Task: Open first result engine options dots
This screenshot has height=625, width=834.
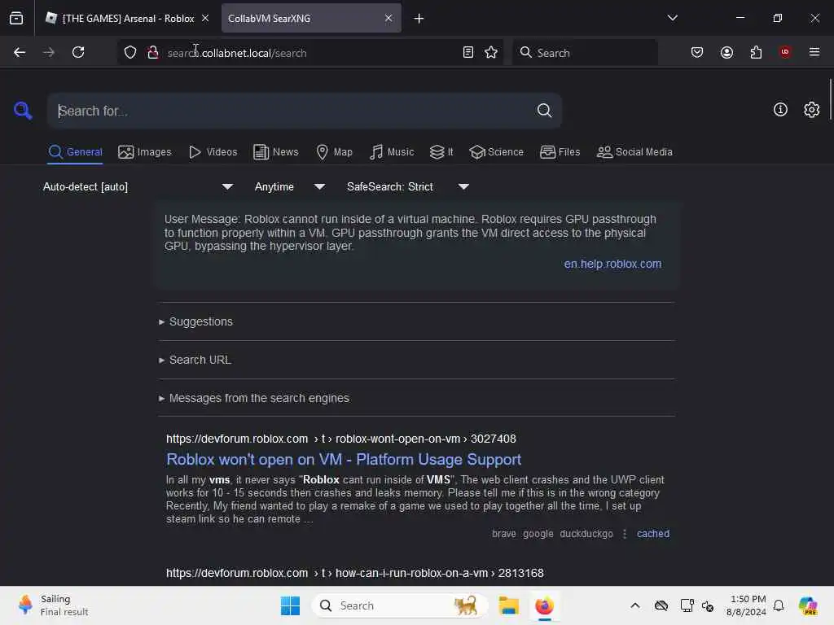Action: (625, 534)
